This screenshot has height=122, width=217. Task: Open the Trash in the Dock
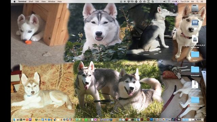click(202, 120)
